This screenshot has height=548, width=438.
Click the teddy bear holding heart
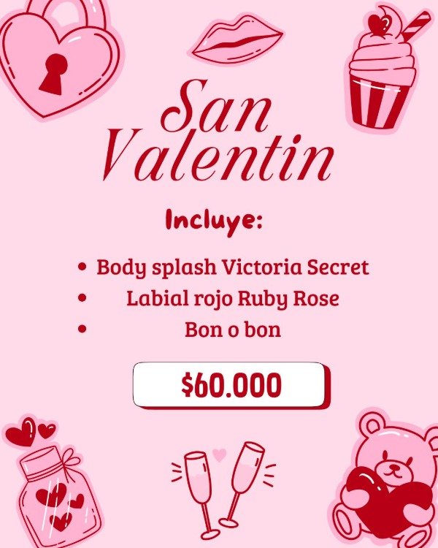[384, 479]
